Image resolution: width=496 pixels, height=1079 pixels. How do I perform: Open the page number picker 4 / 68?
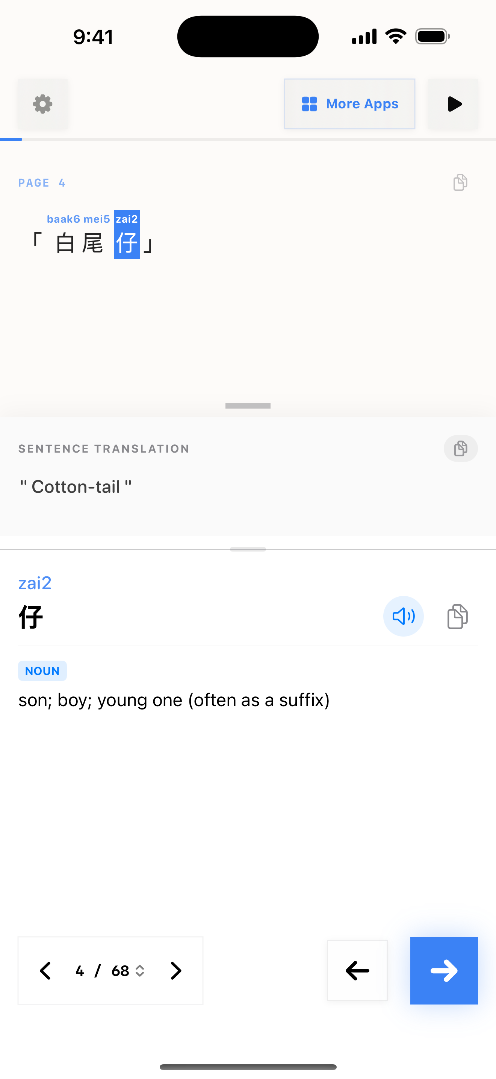click(x=110, y=971)
